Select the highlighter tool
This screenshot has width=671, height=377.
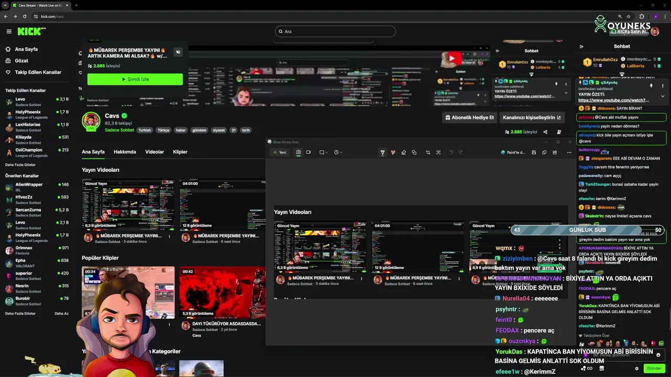coord(393,152)
